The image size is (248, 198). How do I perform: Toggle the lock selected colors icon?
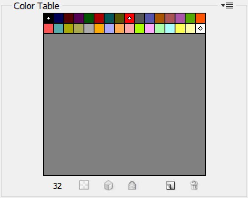tap(132, 185)
